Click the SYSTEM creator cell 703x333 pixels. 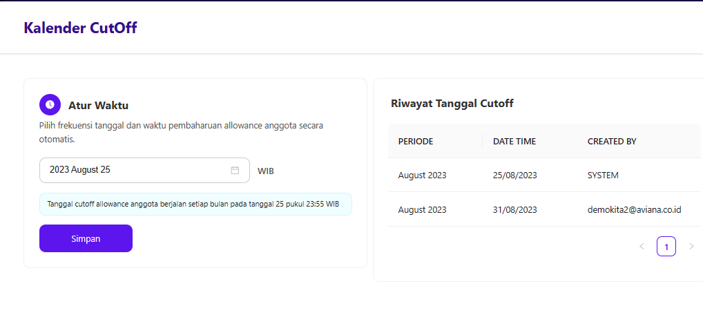(x=603, y=175)
